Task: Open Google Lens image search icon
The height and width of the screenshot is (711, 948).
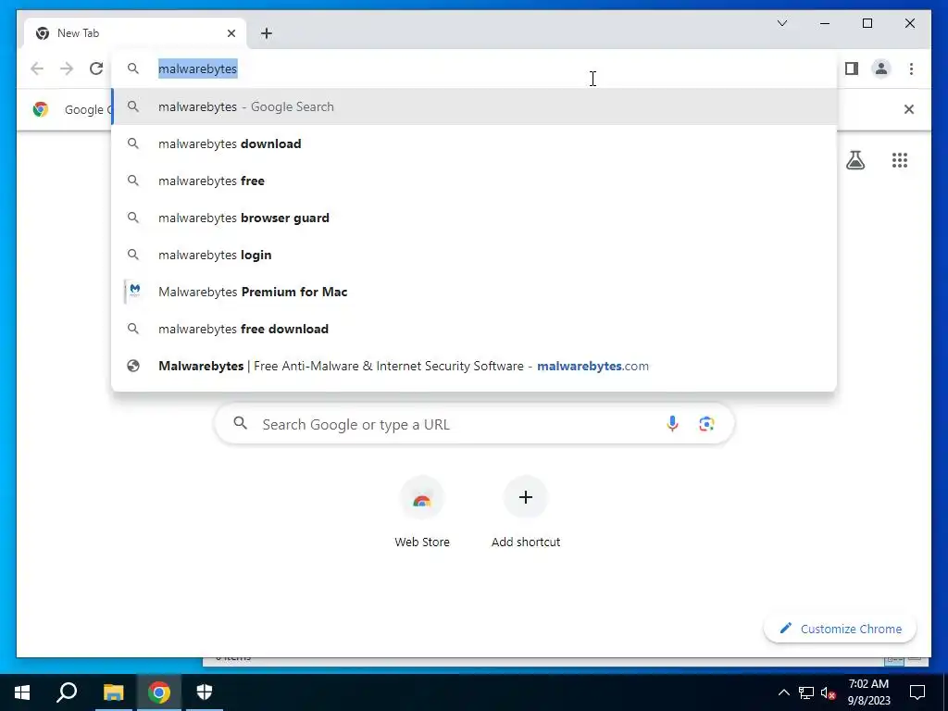Action: point(706,424)
